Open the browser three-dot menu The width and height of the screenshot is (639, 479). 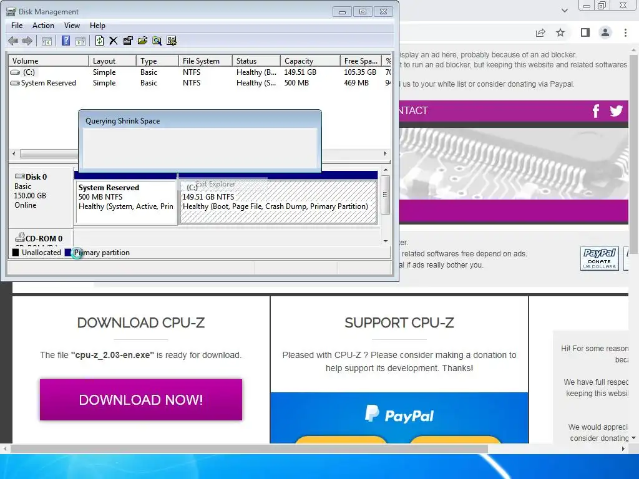tap(625, 32)
